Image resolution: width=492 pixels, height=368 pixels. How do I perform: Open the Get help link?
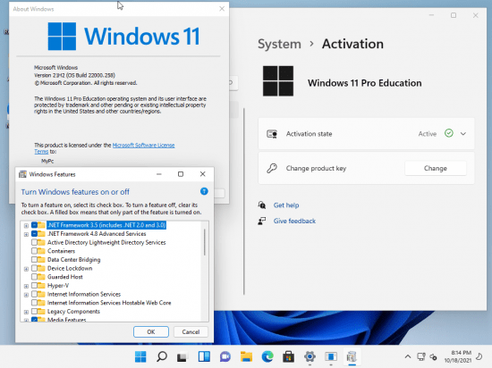286,205
